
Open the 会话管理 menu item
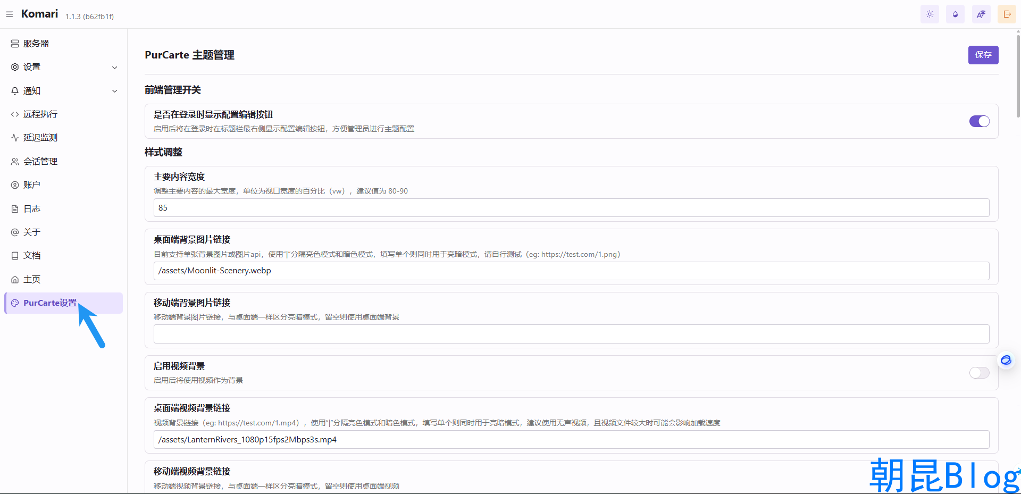pos(64,162)
